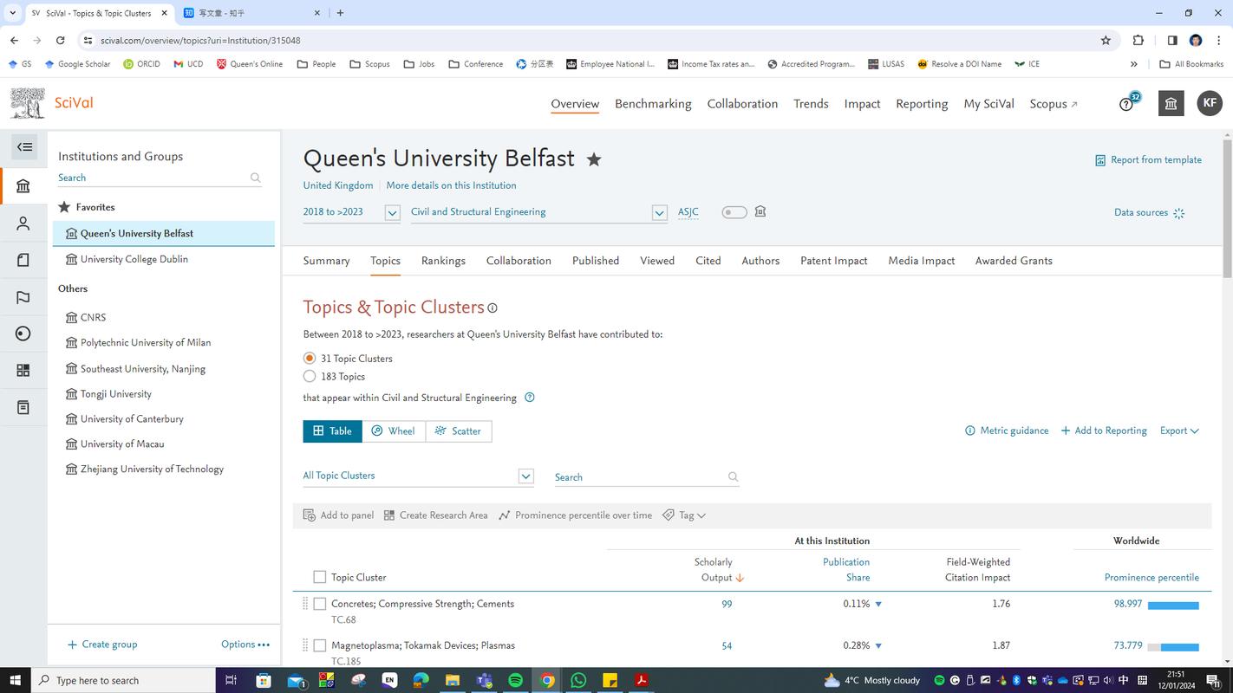Grab the drag handle on the Concretes row
The image size is (1233, 693).
305,604
